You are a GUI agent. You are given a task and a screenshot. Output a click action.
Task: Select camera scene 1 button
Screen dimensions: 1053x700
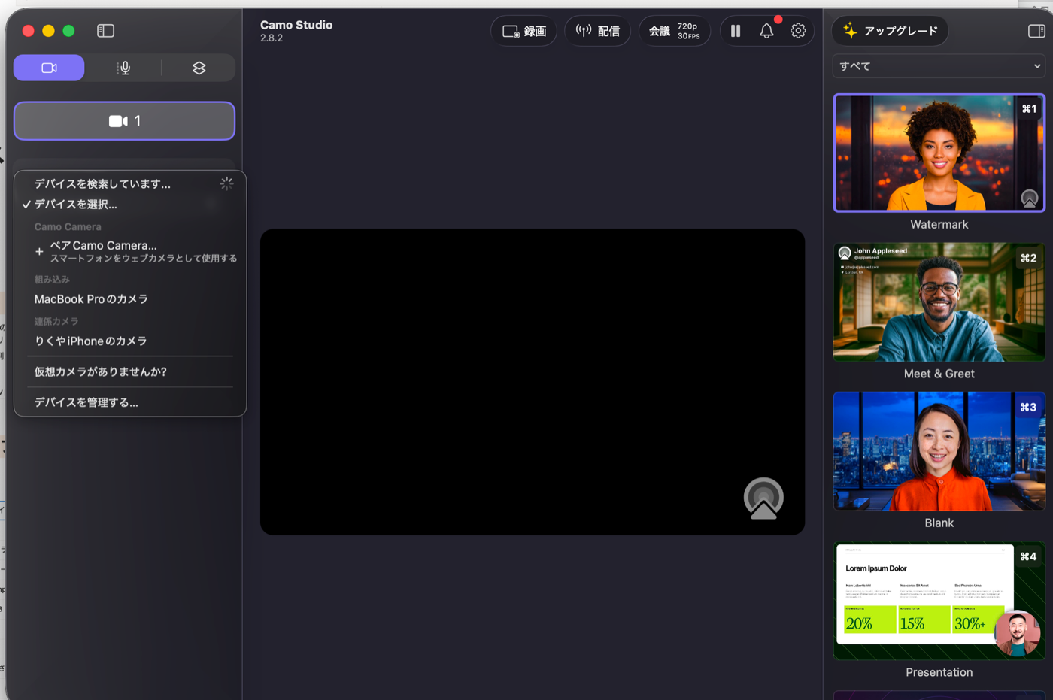click(124, 121)
